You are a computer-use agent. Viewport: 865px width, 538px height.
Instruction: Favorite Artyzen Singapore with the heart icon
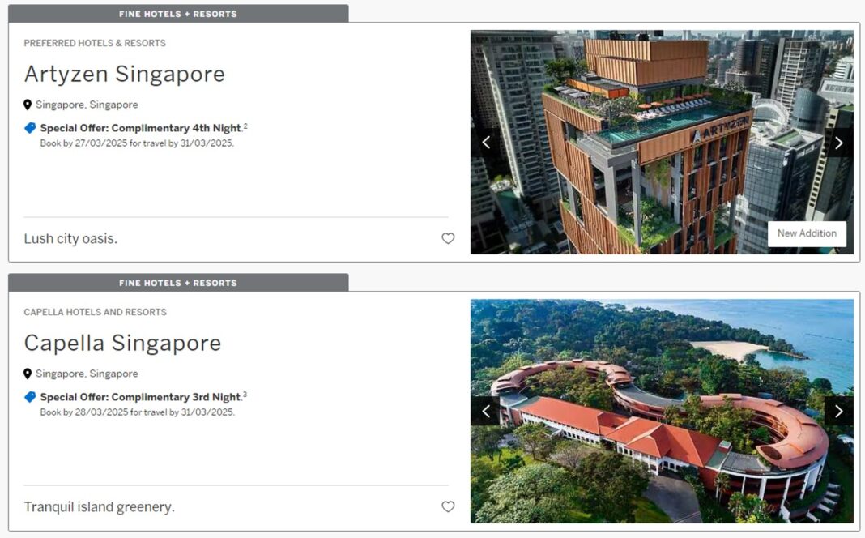pos(448,238)
